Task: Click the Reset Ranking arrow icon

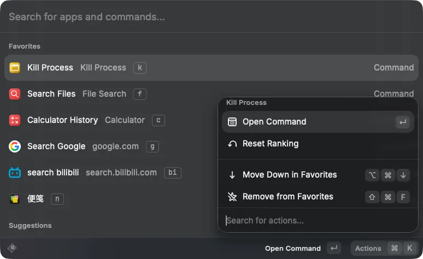Action: tap(232, 144)
